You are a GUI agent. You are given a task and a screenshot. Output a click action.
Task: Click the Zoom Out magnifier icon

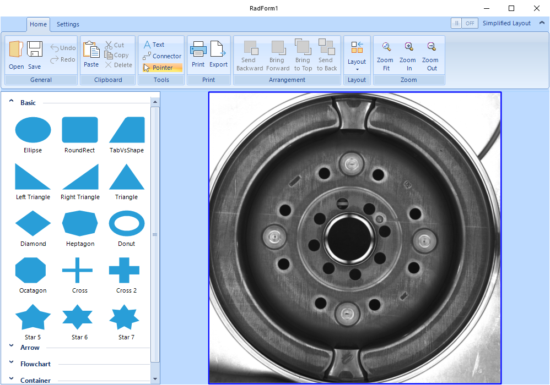pyautogui.click(x=432, y=47)
